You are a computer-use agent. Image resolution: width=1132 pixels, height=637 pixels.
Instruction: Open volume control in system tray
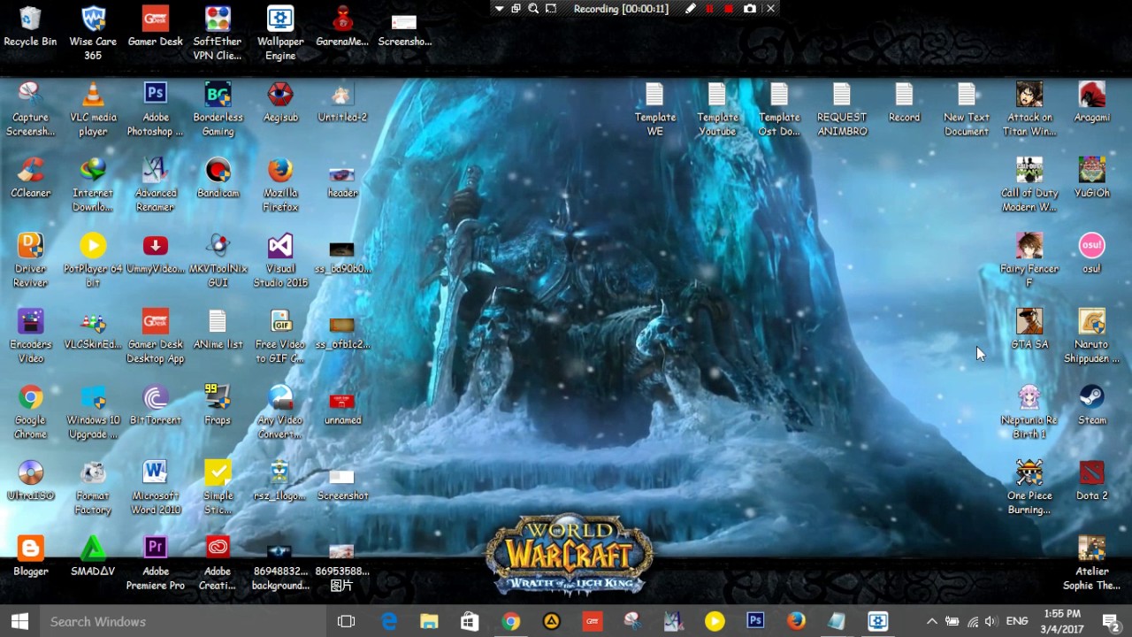pyautogui.click(x=990, y=621)
